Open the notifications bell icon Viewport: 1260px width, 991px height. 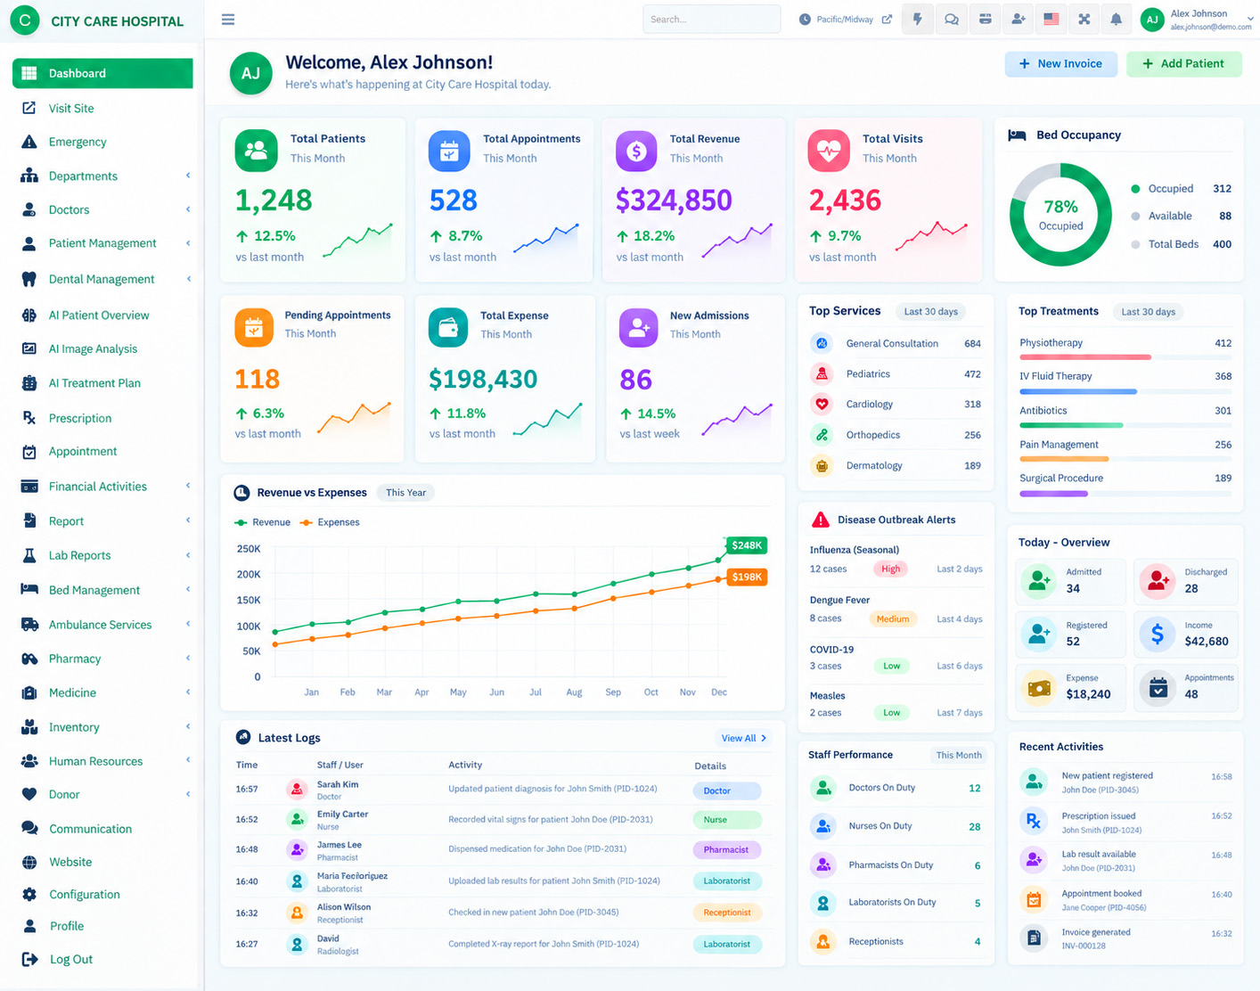click(1116, 19)
